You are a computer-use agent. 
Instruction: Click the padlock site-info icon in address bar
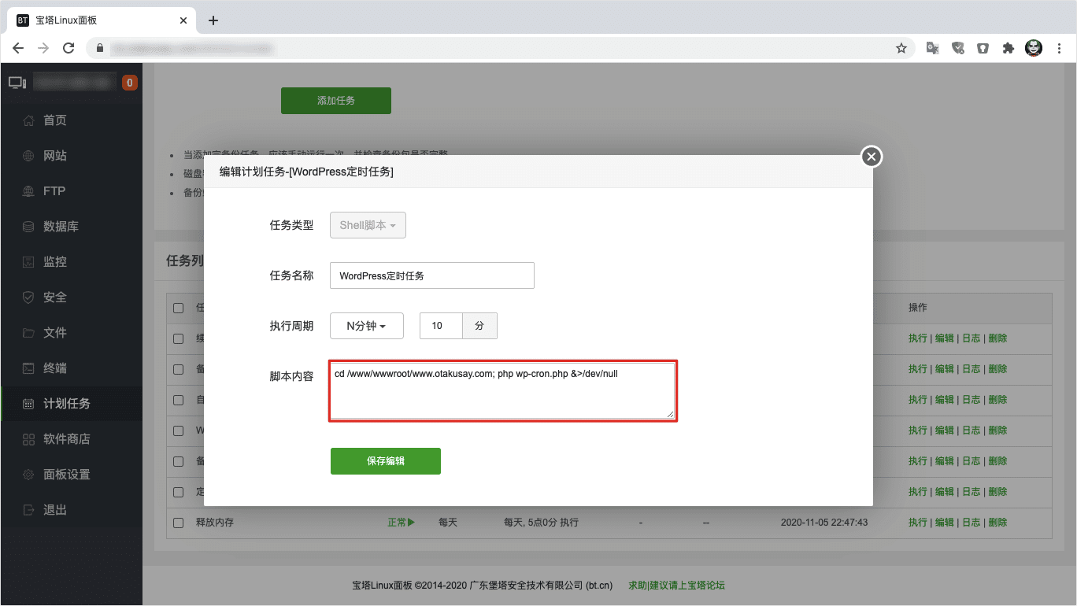click(x=100, y=48)
